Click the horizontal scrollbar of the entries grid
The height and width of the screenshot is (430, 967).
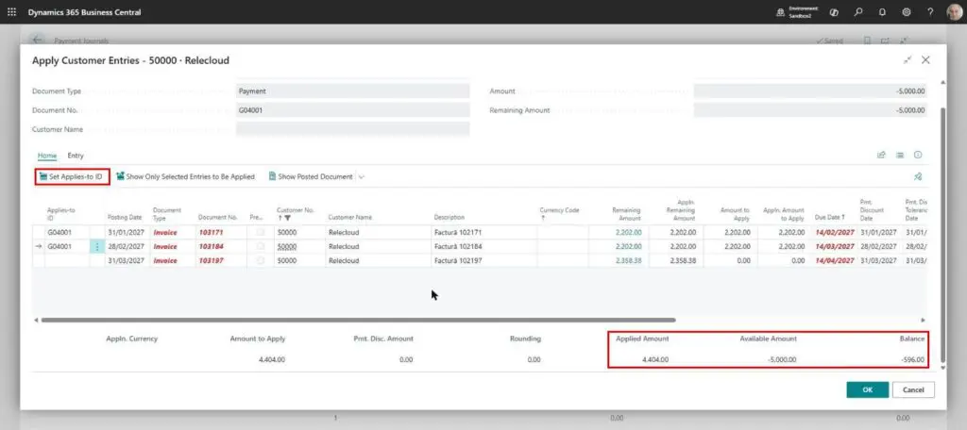coord(358,321)
